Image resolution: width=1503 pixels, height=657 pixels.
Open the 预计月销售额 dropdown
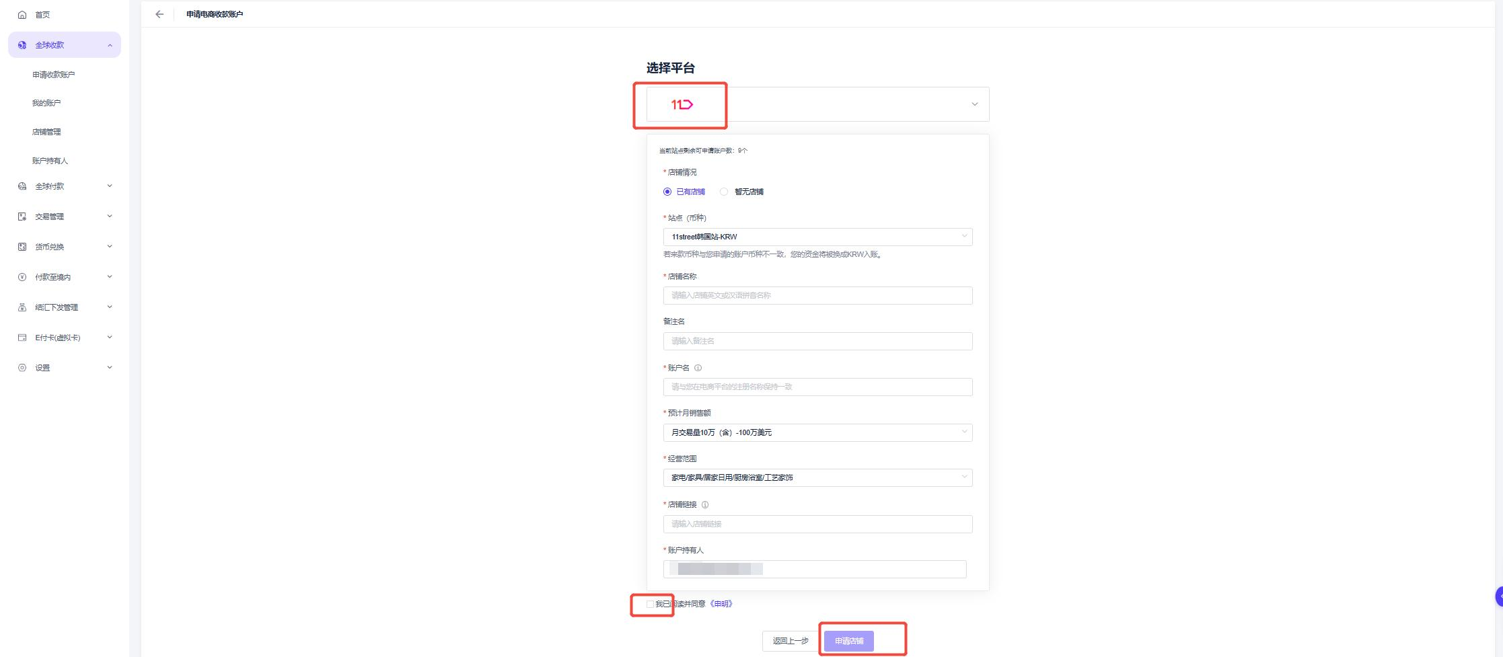[x=817, y=432]
